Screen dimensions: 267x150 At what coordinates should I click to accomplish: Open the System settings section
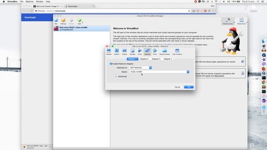click(117, 52)
